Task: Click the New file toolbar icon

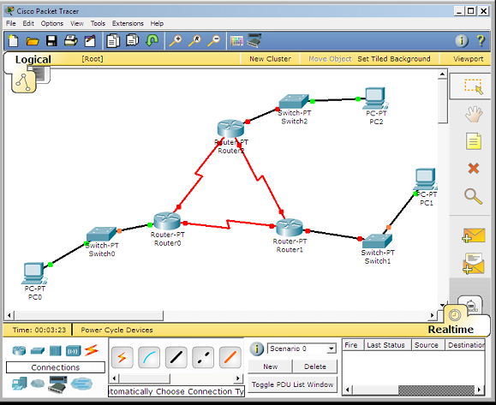Action: click(x=13, y=41)
